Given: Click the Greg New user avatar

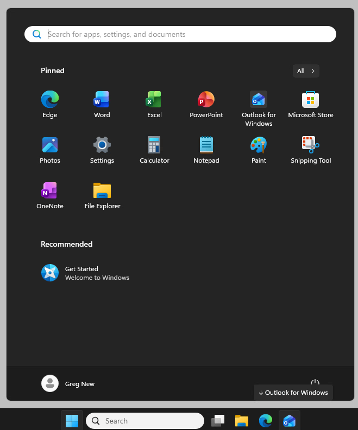Looking at the screenshot, I should (50, 383).
